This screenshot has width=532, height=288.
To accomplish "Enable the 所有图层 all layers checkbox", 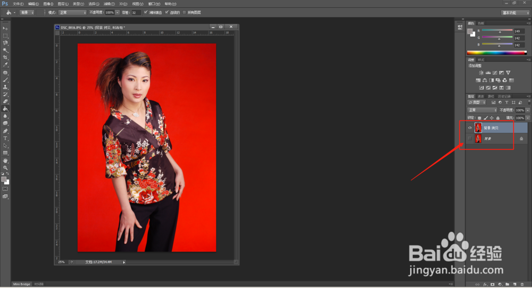I will (x=185, y=12).
